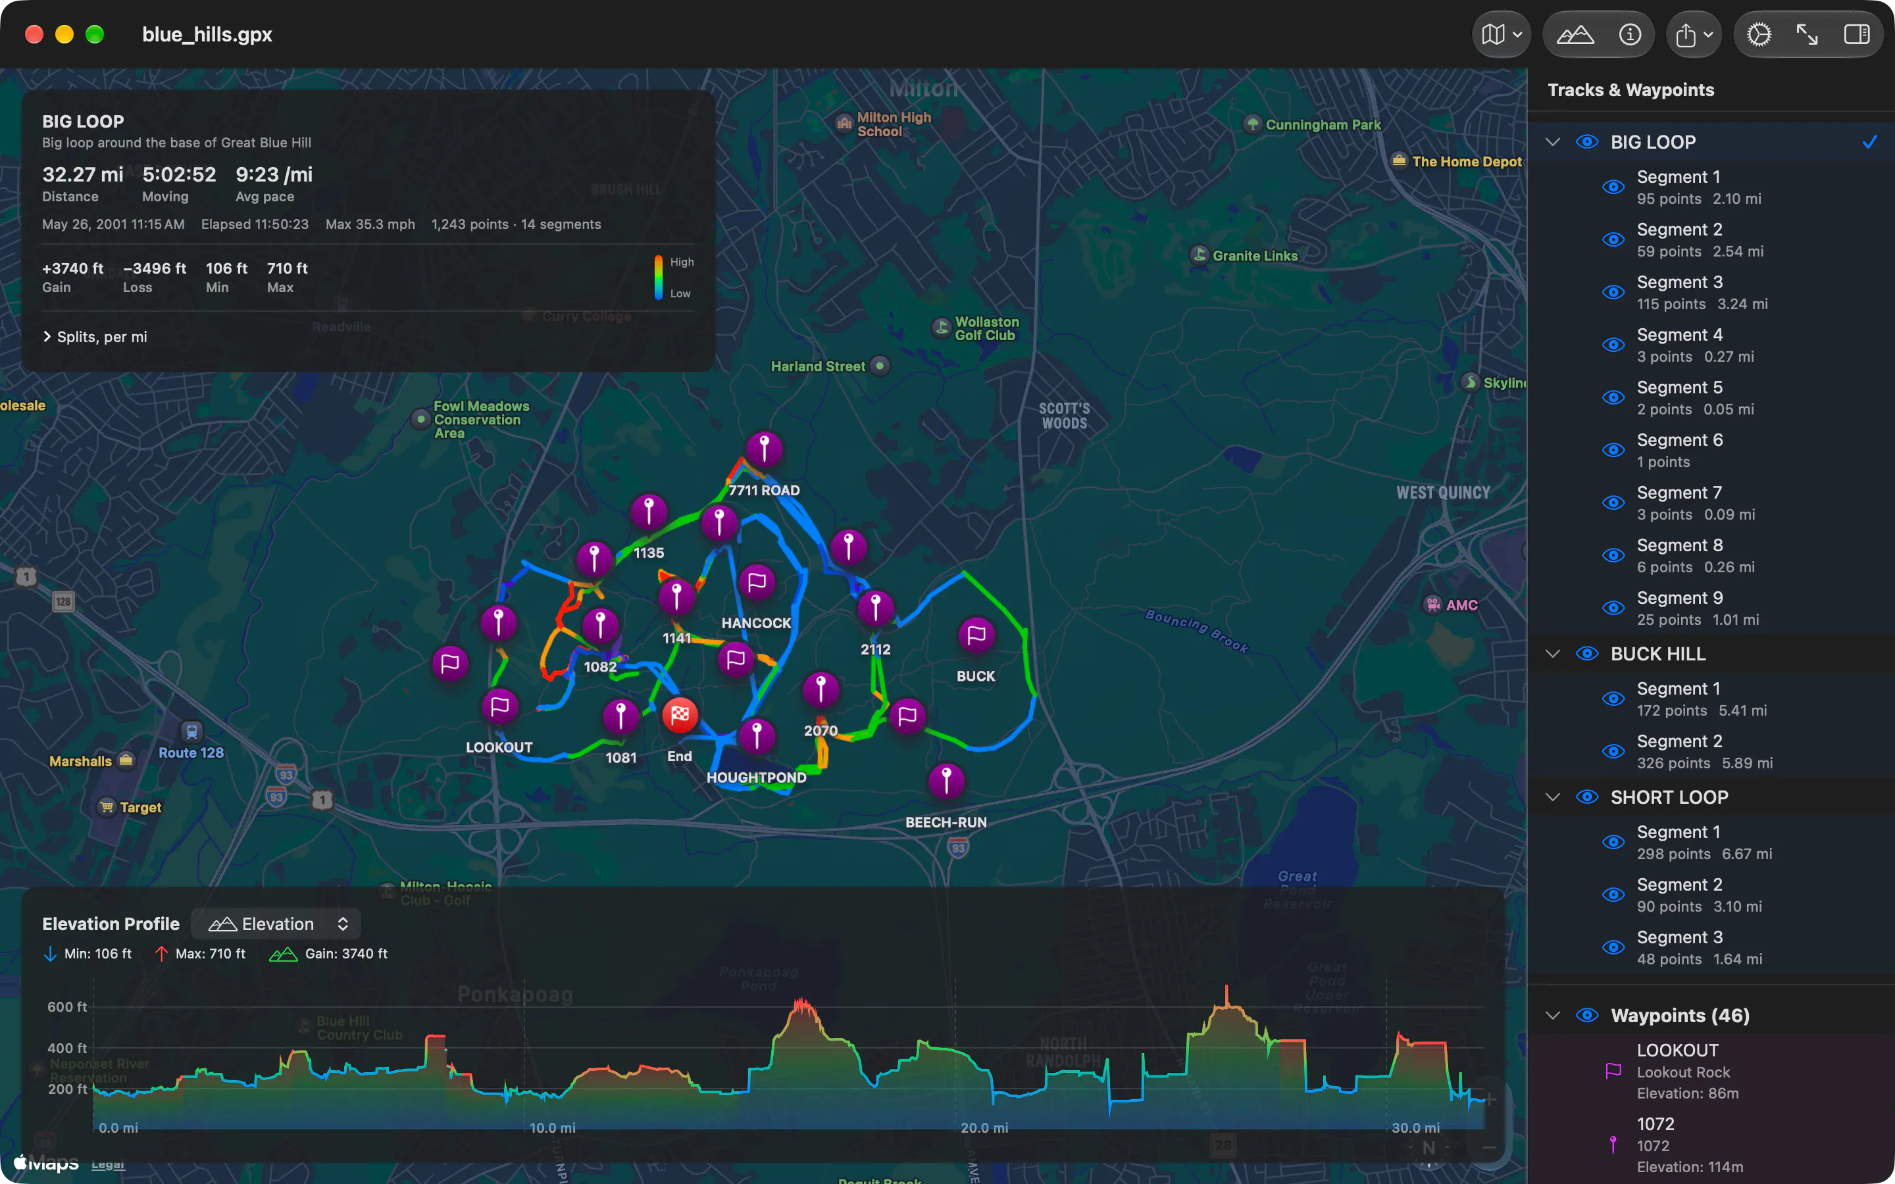The height and width of the screenshot is (1184, 1895).
Task: Collapse the Waypoints (46) group
Action: tap(1553, 1016)
